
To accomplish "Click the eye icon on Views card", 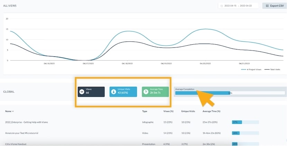I will 82,92.
